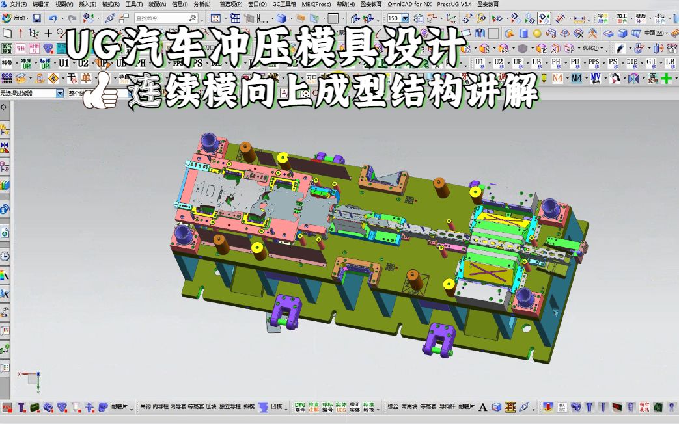Open the 150 value combo box
The width and height of the screenshot is (679, 424).
[x=398, y=18]
